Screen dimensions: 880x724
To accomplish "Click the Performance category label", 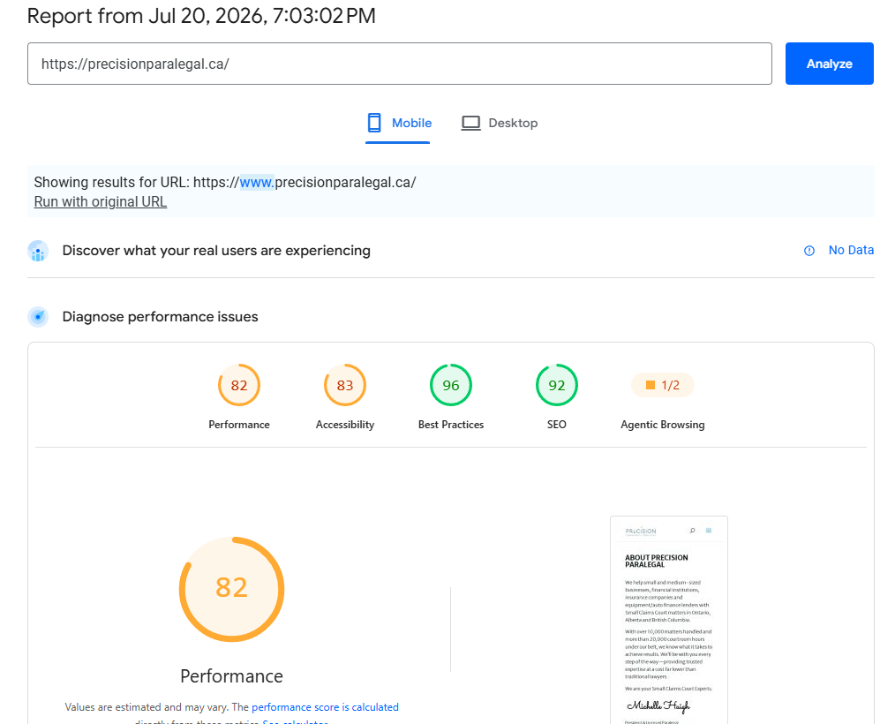I will 239,425.
